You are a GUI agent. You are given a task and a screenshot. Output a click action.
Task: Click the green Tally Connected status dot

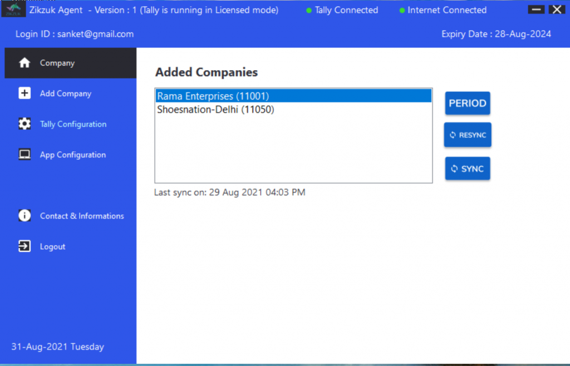click(x=309, y=11)
